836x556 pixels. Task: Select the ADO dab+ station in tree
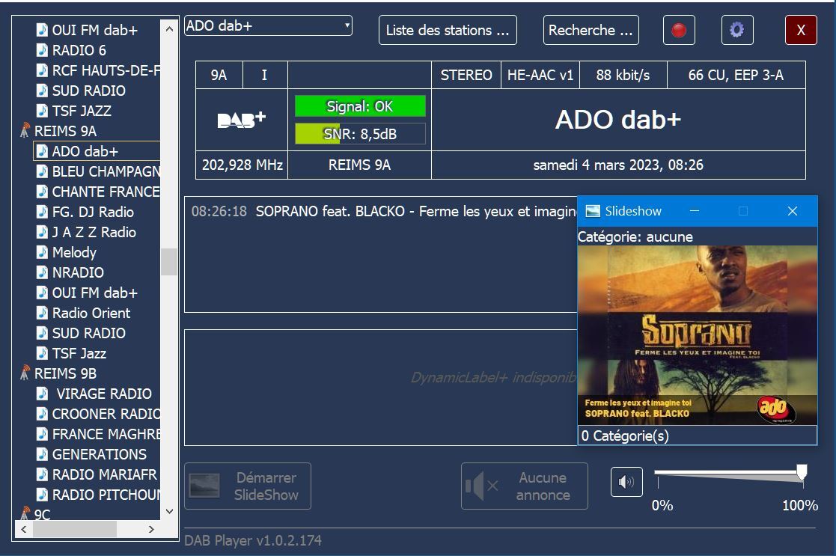[x=85, y=151]
